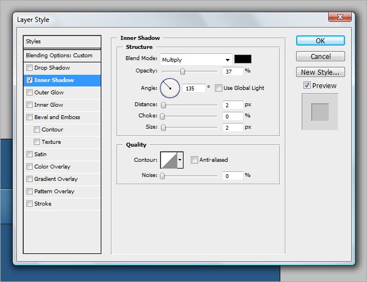Turn on Use Global Light
The image size is (367, 282).
(x=218, y=88)
